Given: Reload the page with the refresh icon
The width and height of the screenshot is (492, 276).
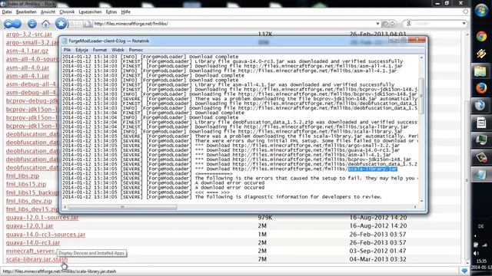Looking at the screenshot, I should [x=32, y=24].
